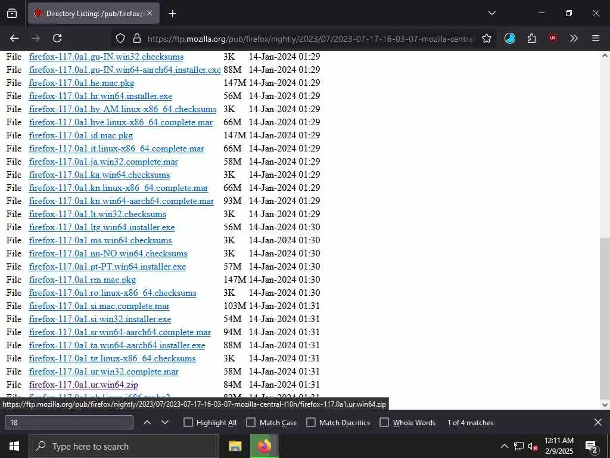
Task: Close the Directory Listing tab
Action: pyautogui.click(x=150, y=13)
